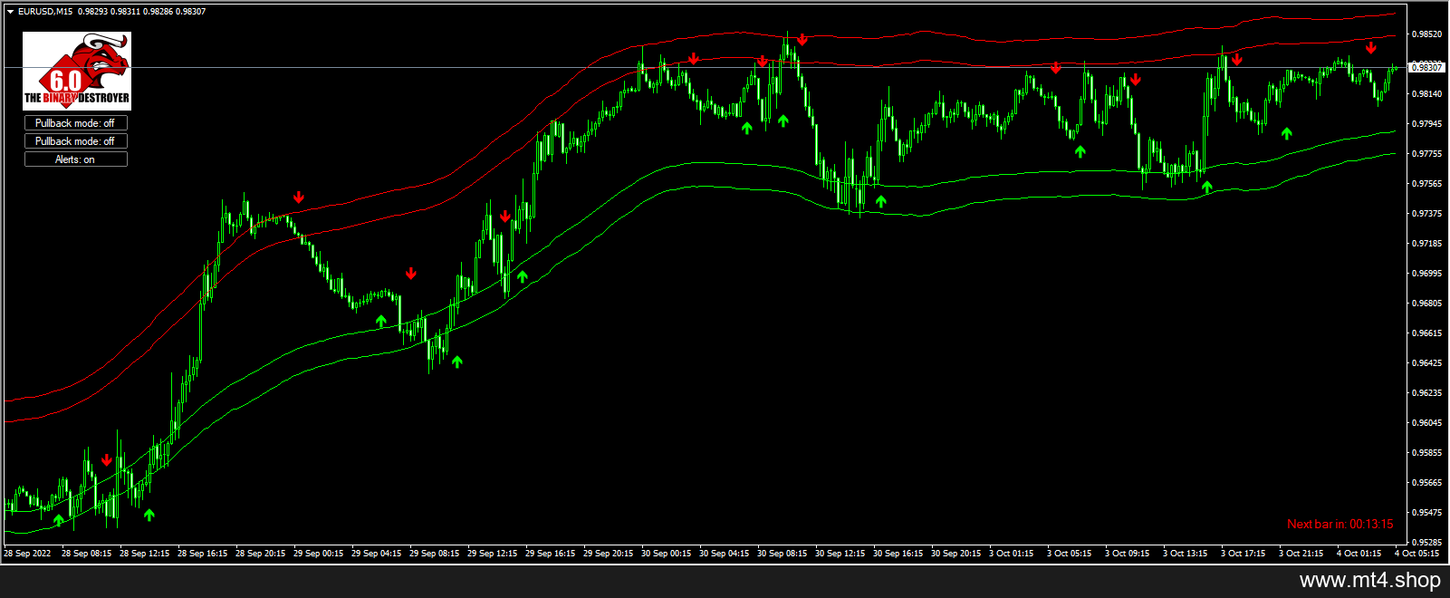Click the '4 Oct 01:15' time axis label
Screen dimensions: 1450x598
click(x=1359, y=554)
